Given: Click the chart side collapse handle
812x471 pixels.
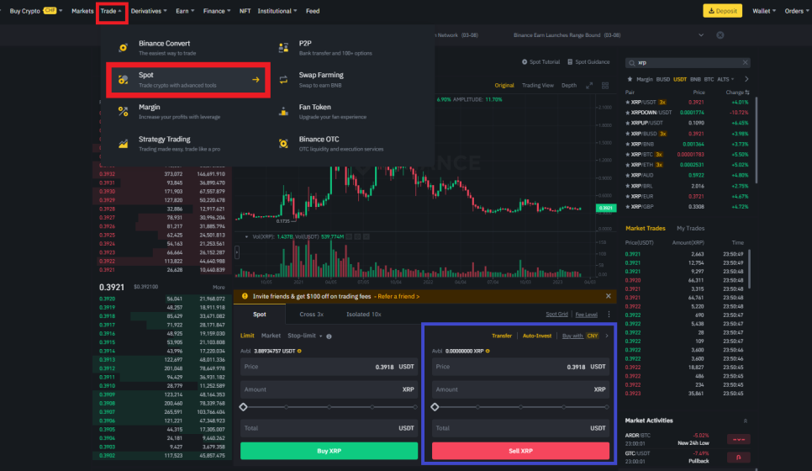Looking at the screenshot, I should click(x=237, y=252).
